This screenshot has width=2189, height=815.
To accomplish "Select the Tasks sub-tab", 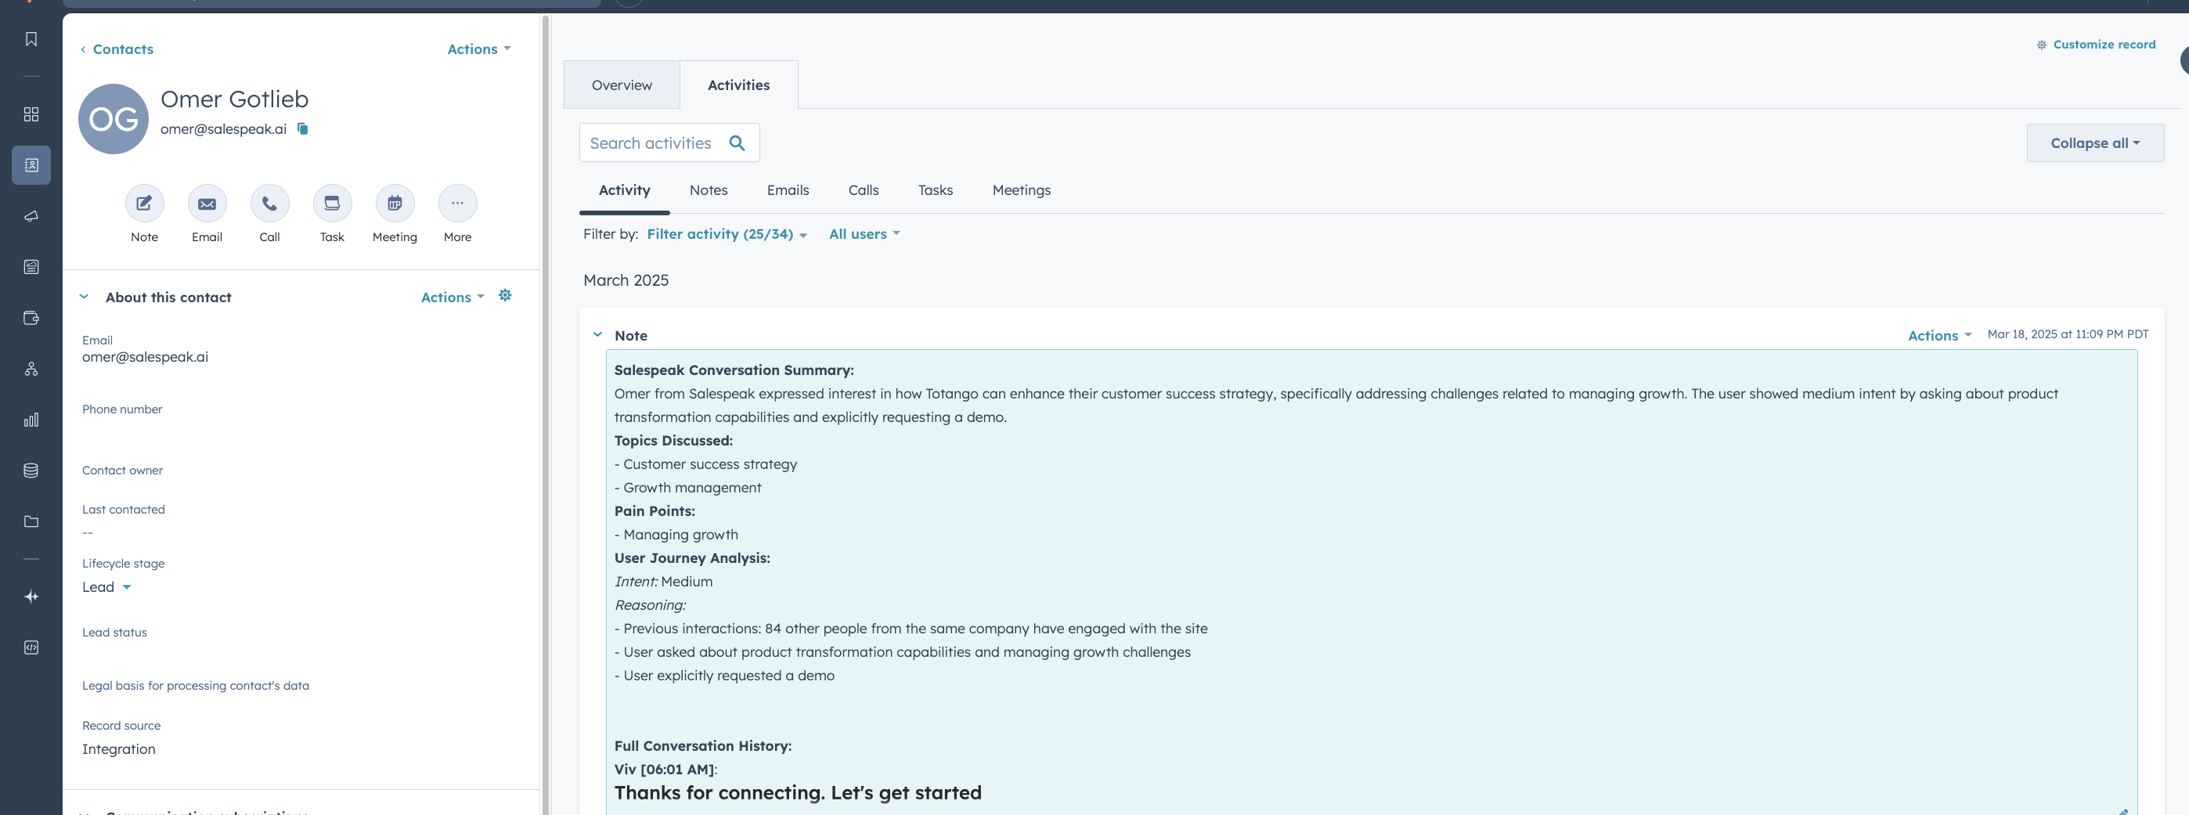I will pyautogui.click(x=936, y=190).
